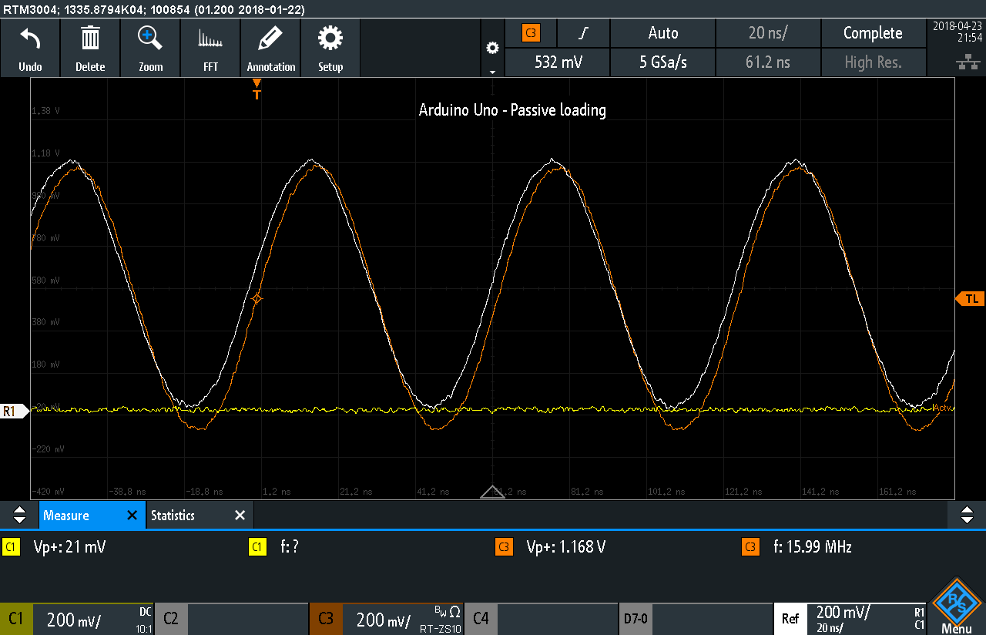
Task: Click the orange T trigger position marker
Action: (257, 92)
